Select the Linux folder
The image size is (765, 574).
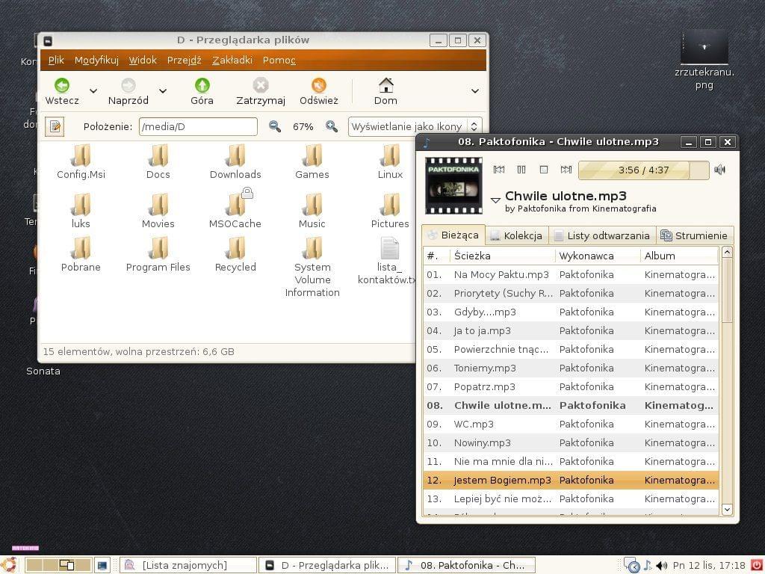(x=390, y=162)
